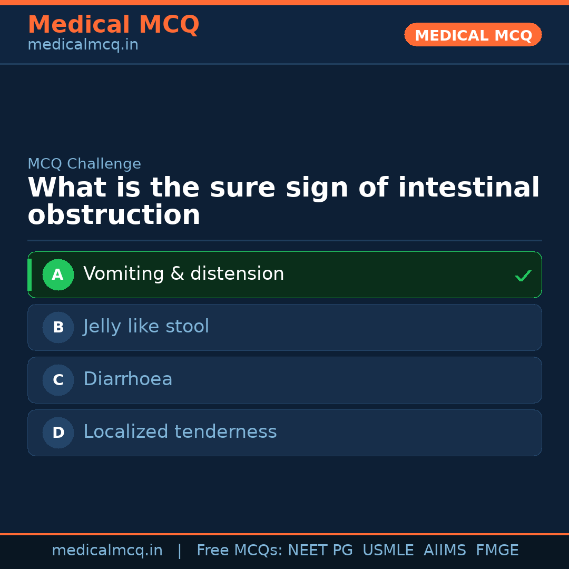Click the "MCQ Challenge" label
This screenshot has width=569, height=569.
(84, 164)
